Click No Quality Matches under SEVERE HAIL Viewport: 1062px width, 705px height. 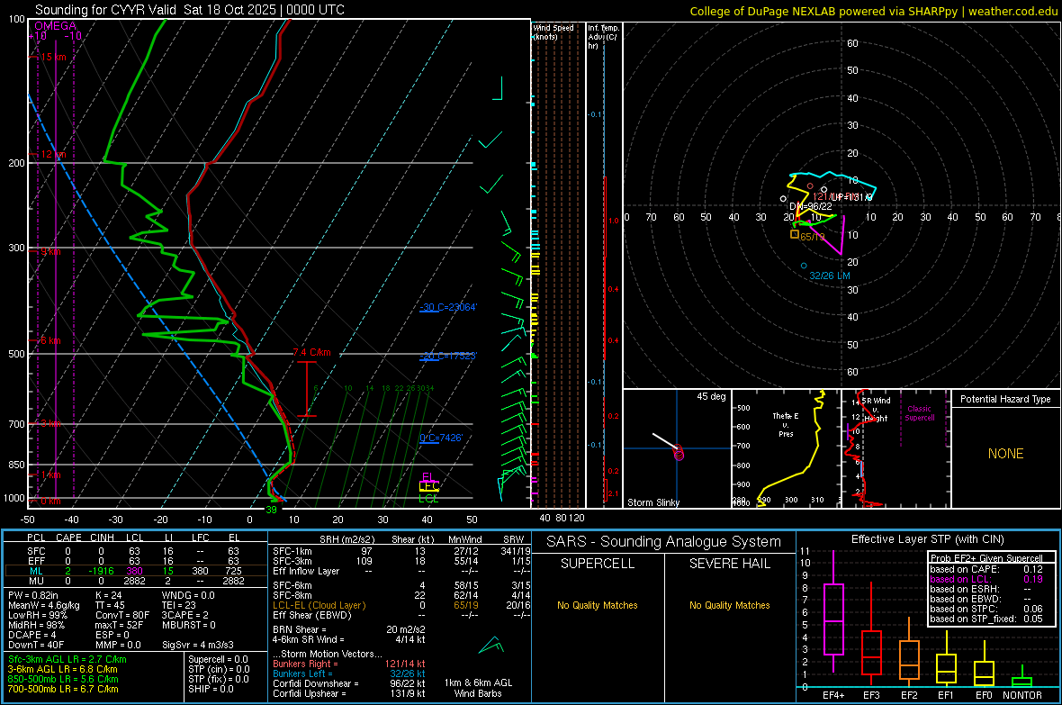coord(729,605)
